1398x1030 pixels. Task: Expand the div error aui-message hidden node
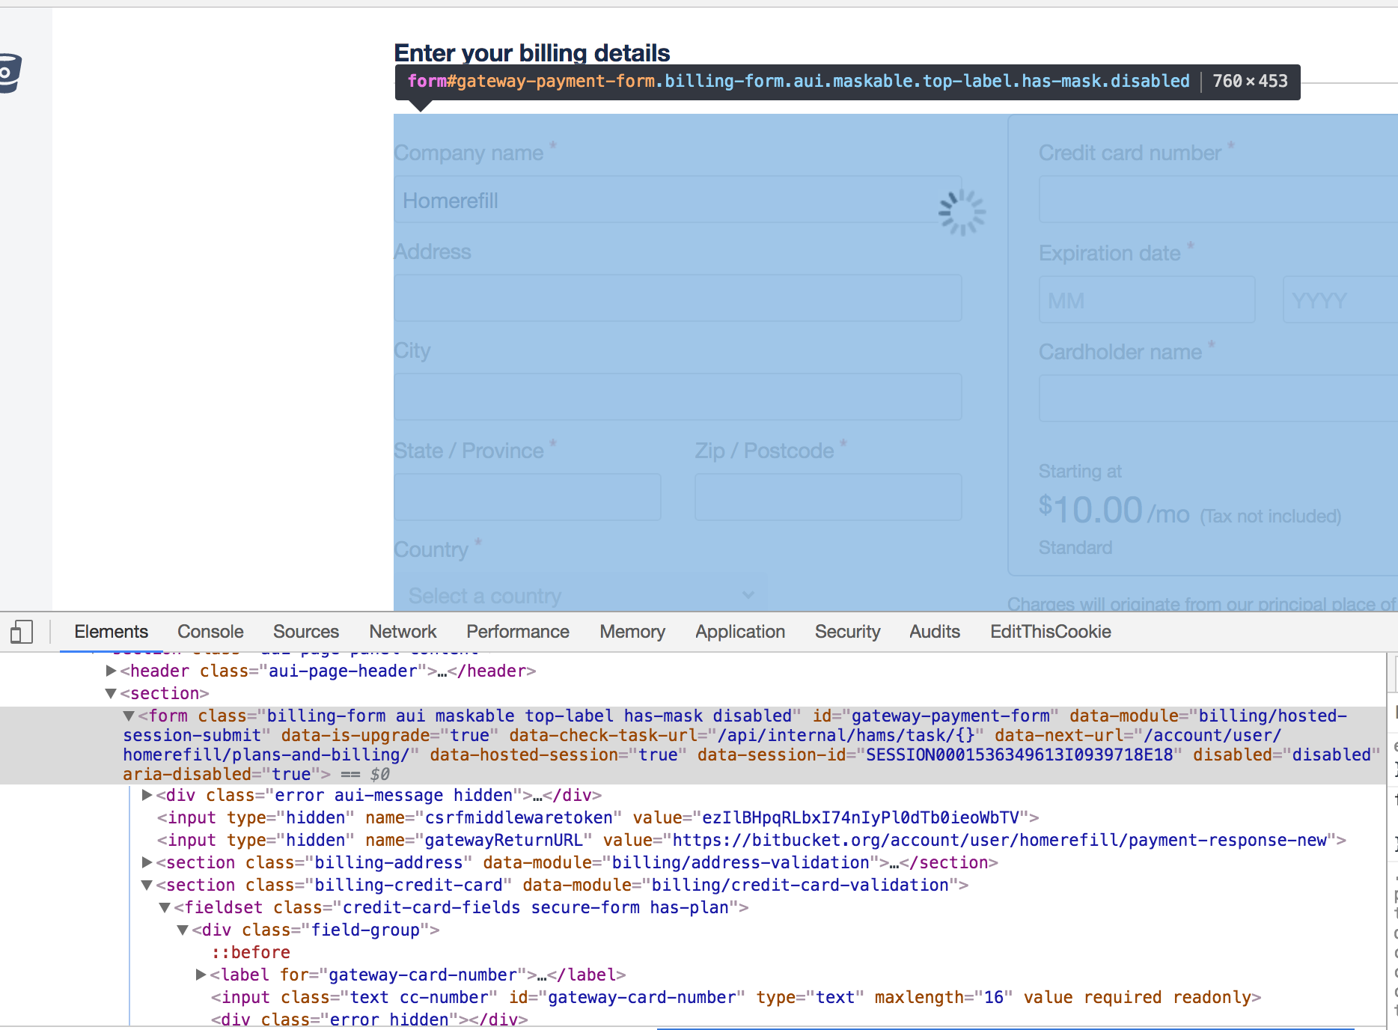147,795
